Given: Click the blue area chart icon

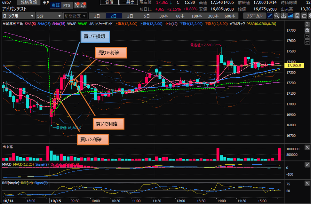Looking at the screenshot, I should point(290,16).
